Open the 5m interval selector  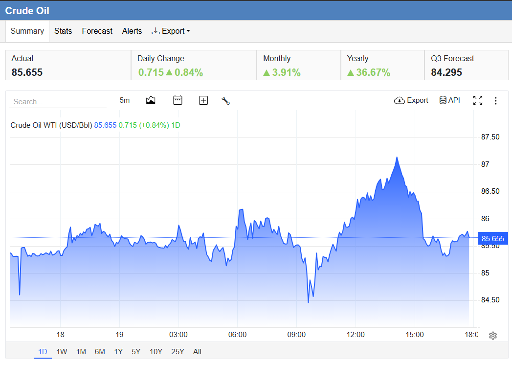pos(124,100)
